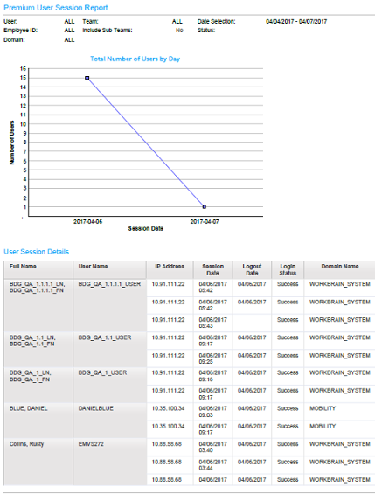Click the 2017-04-06 data point marker
The image size is (375, 494).
pos(87,78)
